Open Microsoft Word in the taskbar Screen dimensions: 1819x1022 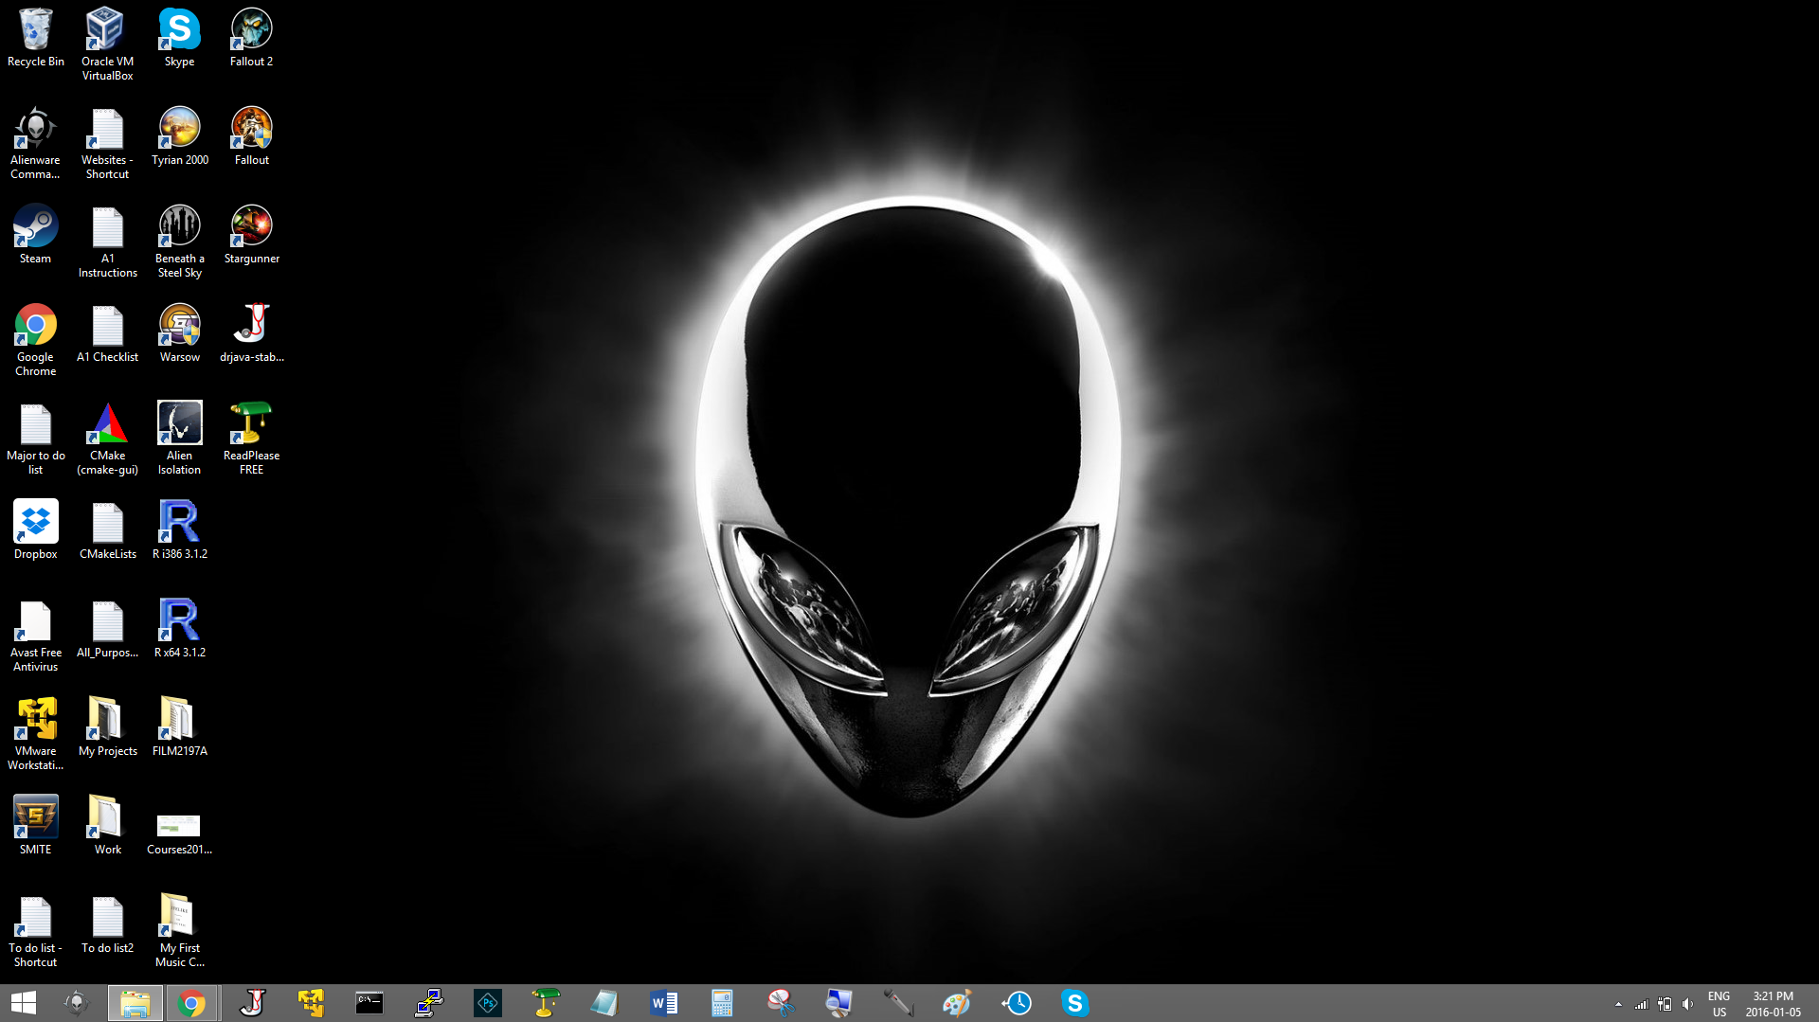coord(663,1003)
